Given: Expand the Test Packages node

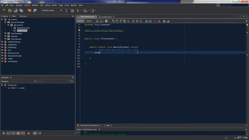Looking at the screenshot, I should 5,33.
